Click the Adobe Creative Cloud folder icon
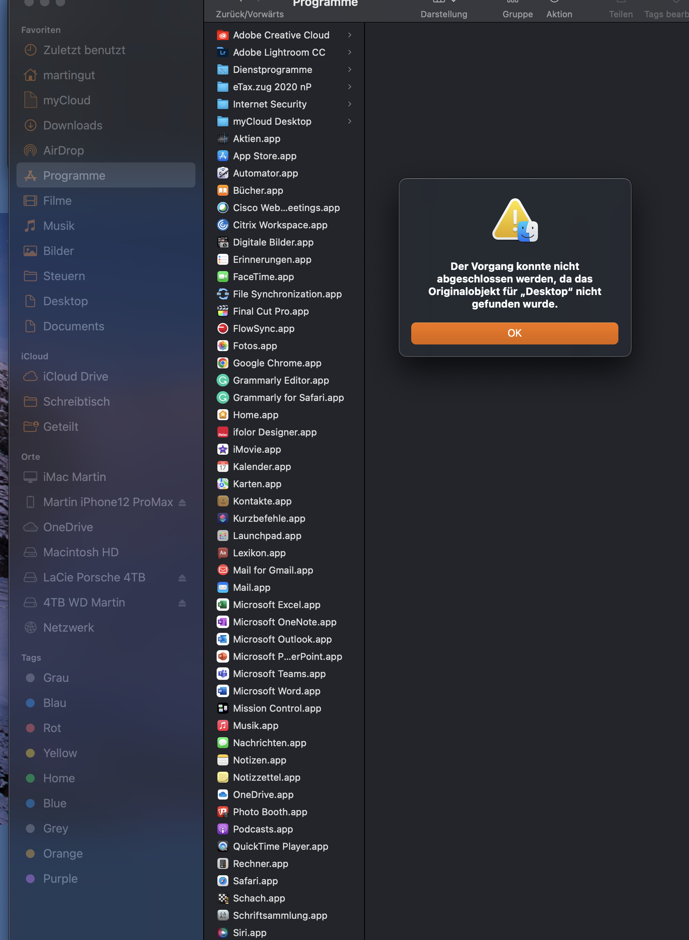689x940 pixels. click(223, 35)
